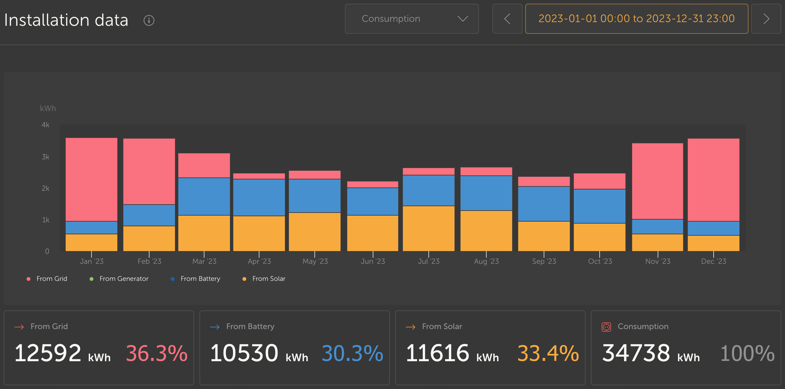Click the 11616 kWh From Solar value
The height and width of the screenshot is (389, 785).
452,353
